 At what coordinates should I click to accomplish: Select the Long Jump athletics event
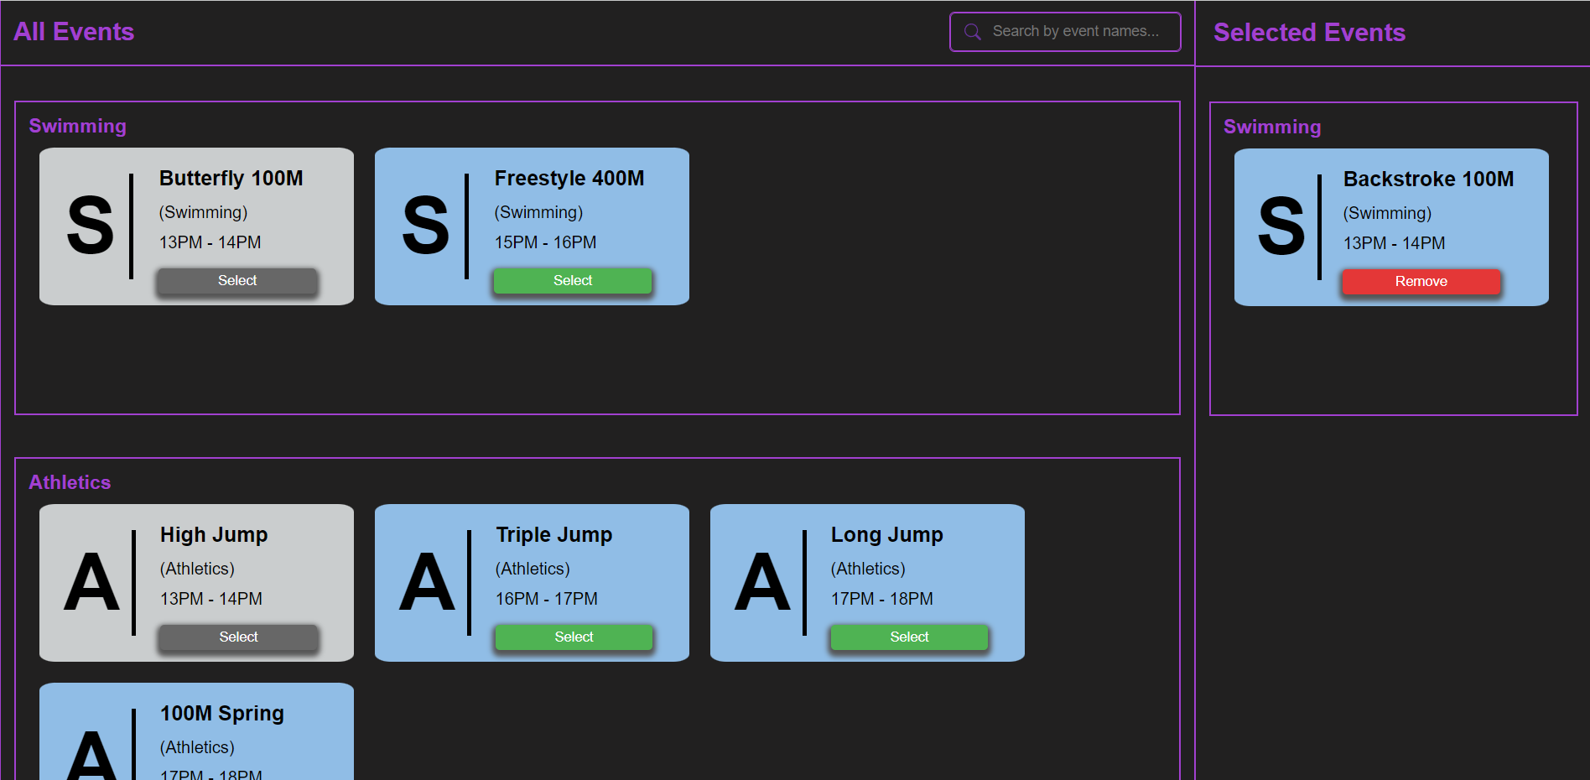coord(909,637)
